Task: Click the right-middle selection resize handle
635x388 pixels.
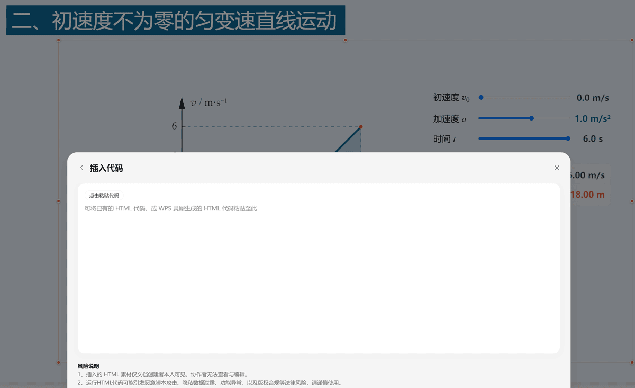Action: (x=632, y=201)
